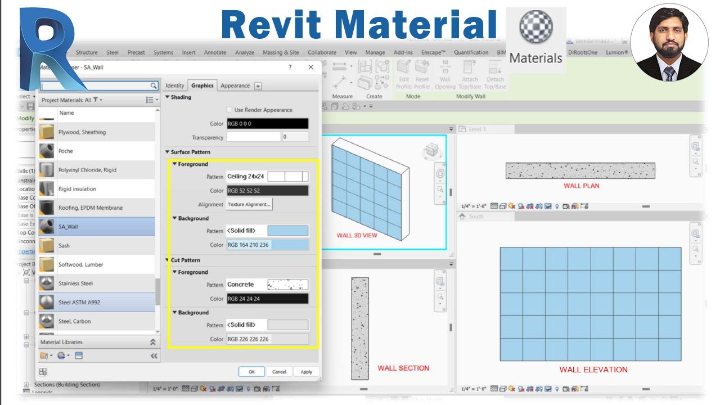Click the search magnifier in Material Browser
The image size is (720, 405).
[x=154, y=85]
